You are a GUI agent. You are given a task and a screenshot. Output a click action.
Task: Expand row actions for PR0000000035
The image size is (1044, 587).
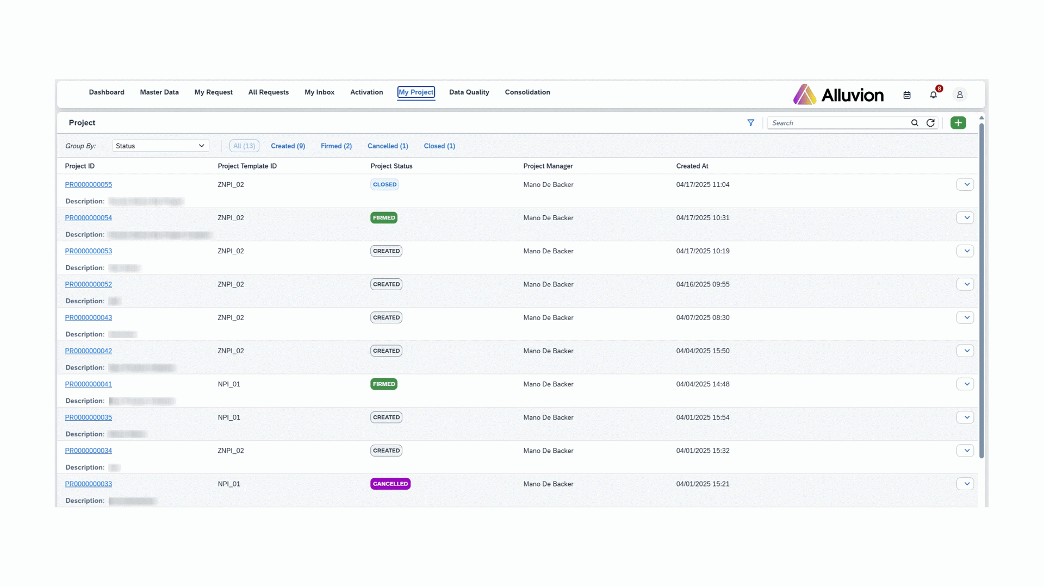[x=965, y=417]
